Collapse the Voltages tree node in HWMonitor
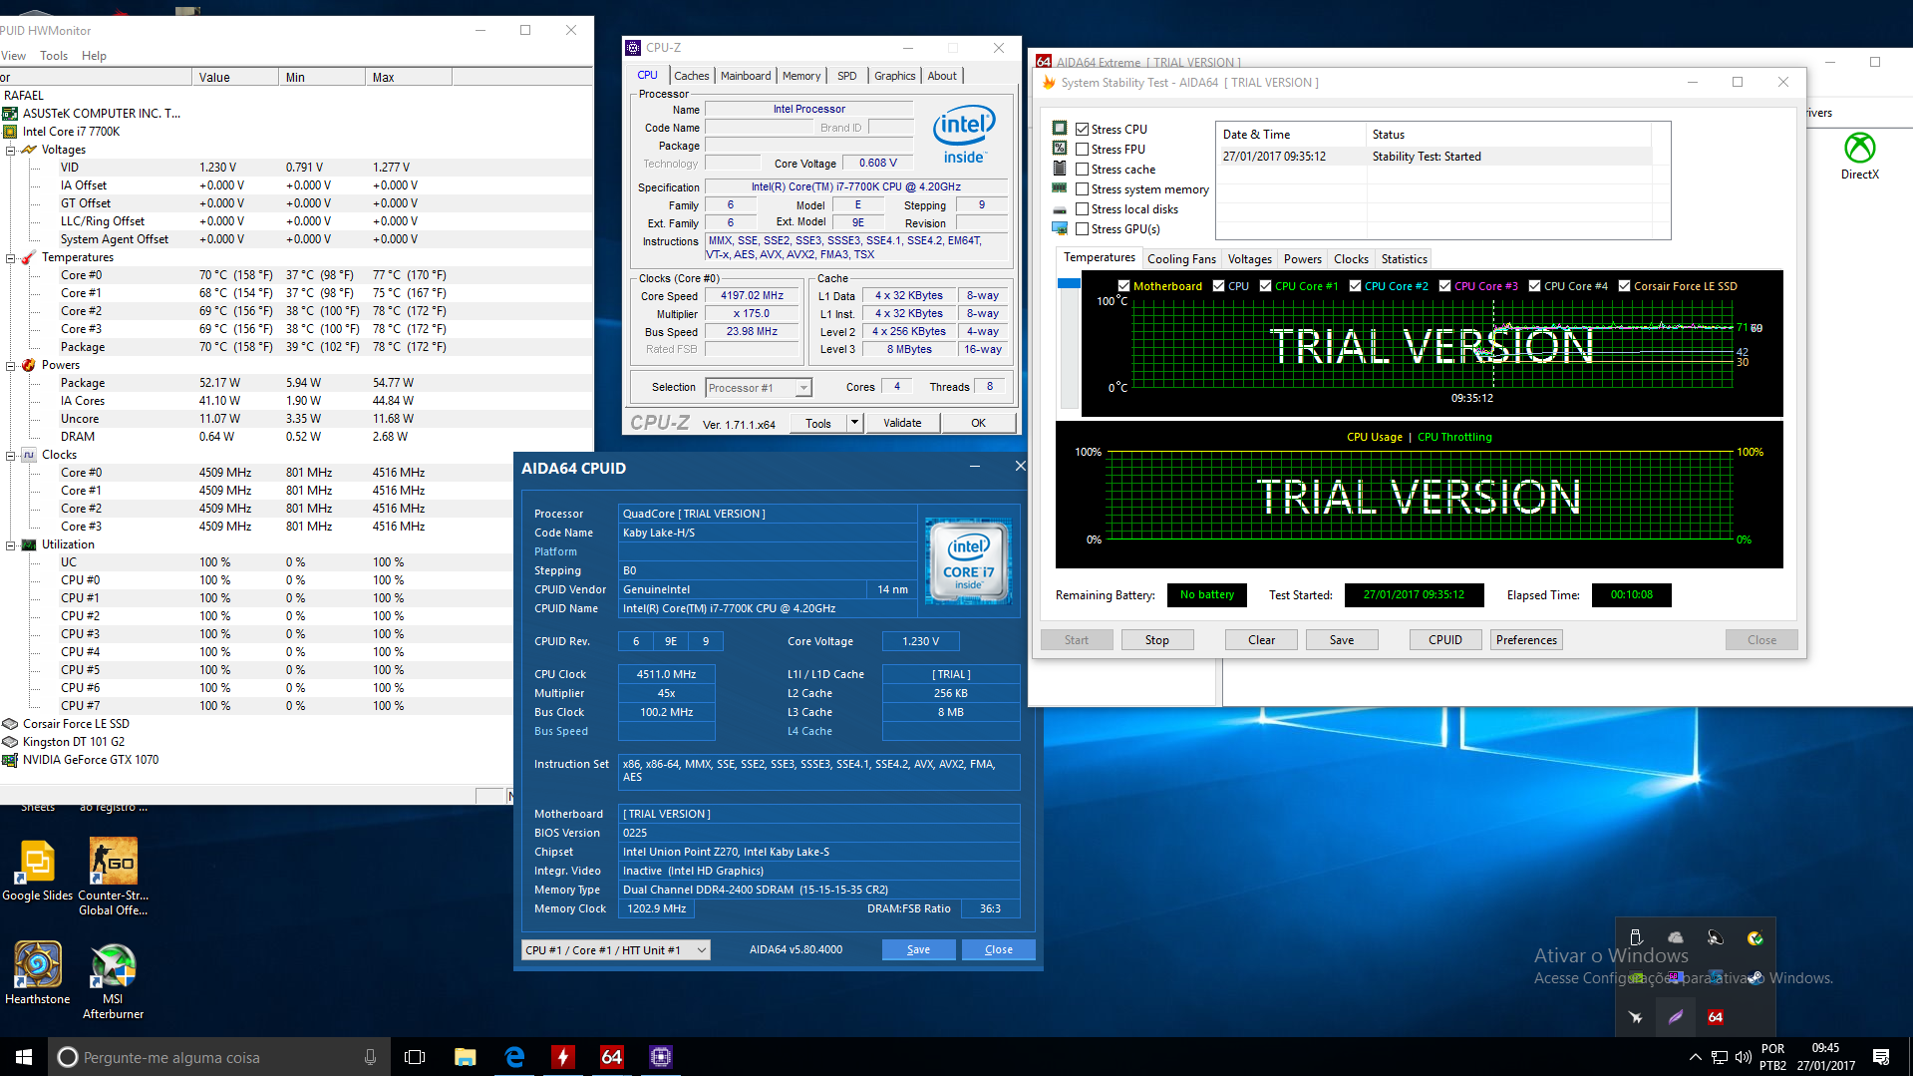 pyautogui.click(x=10, y=151)
